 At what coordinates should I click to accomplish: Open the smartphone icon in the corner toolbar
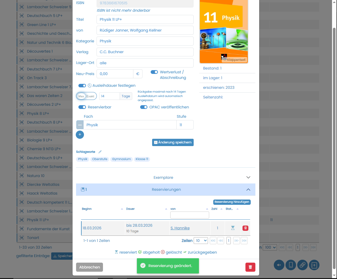point(290,265)
